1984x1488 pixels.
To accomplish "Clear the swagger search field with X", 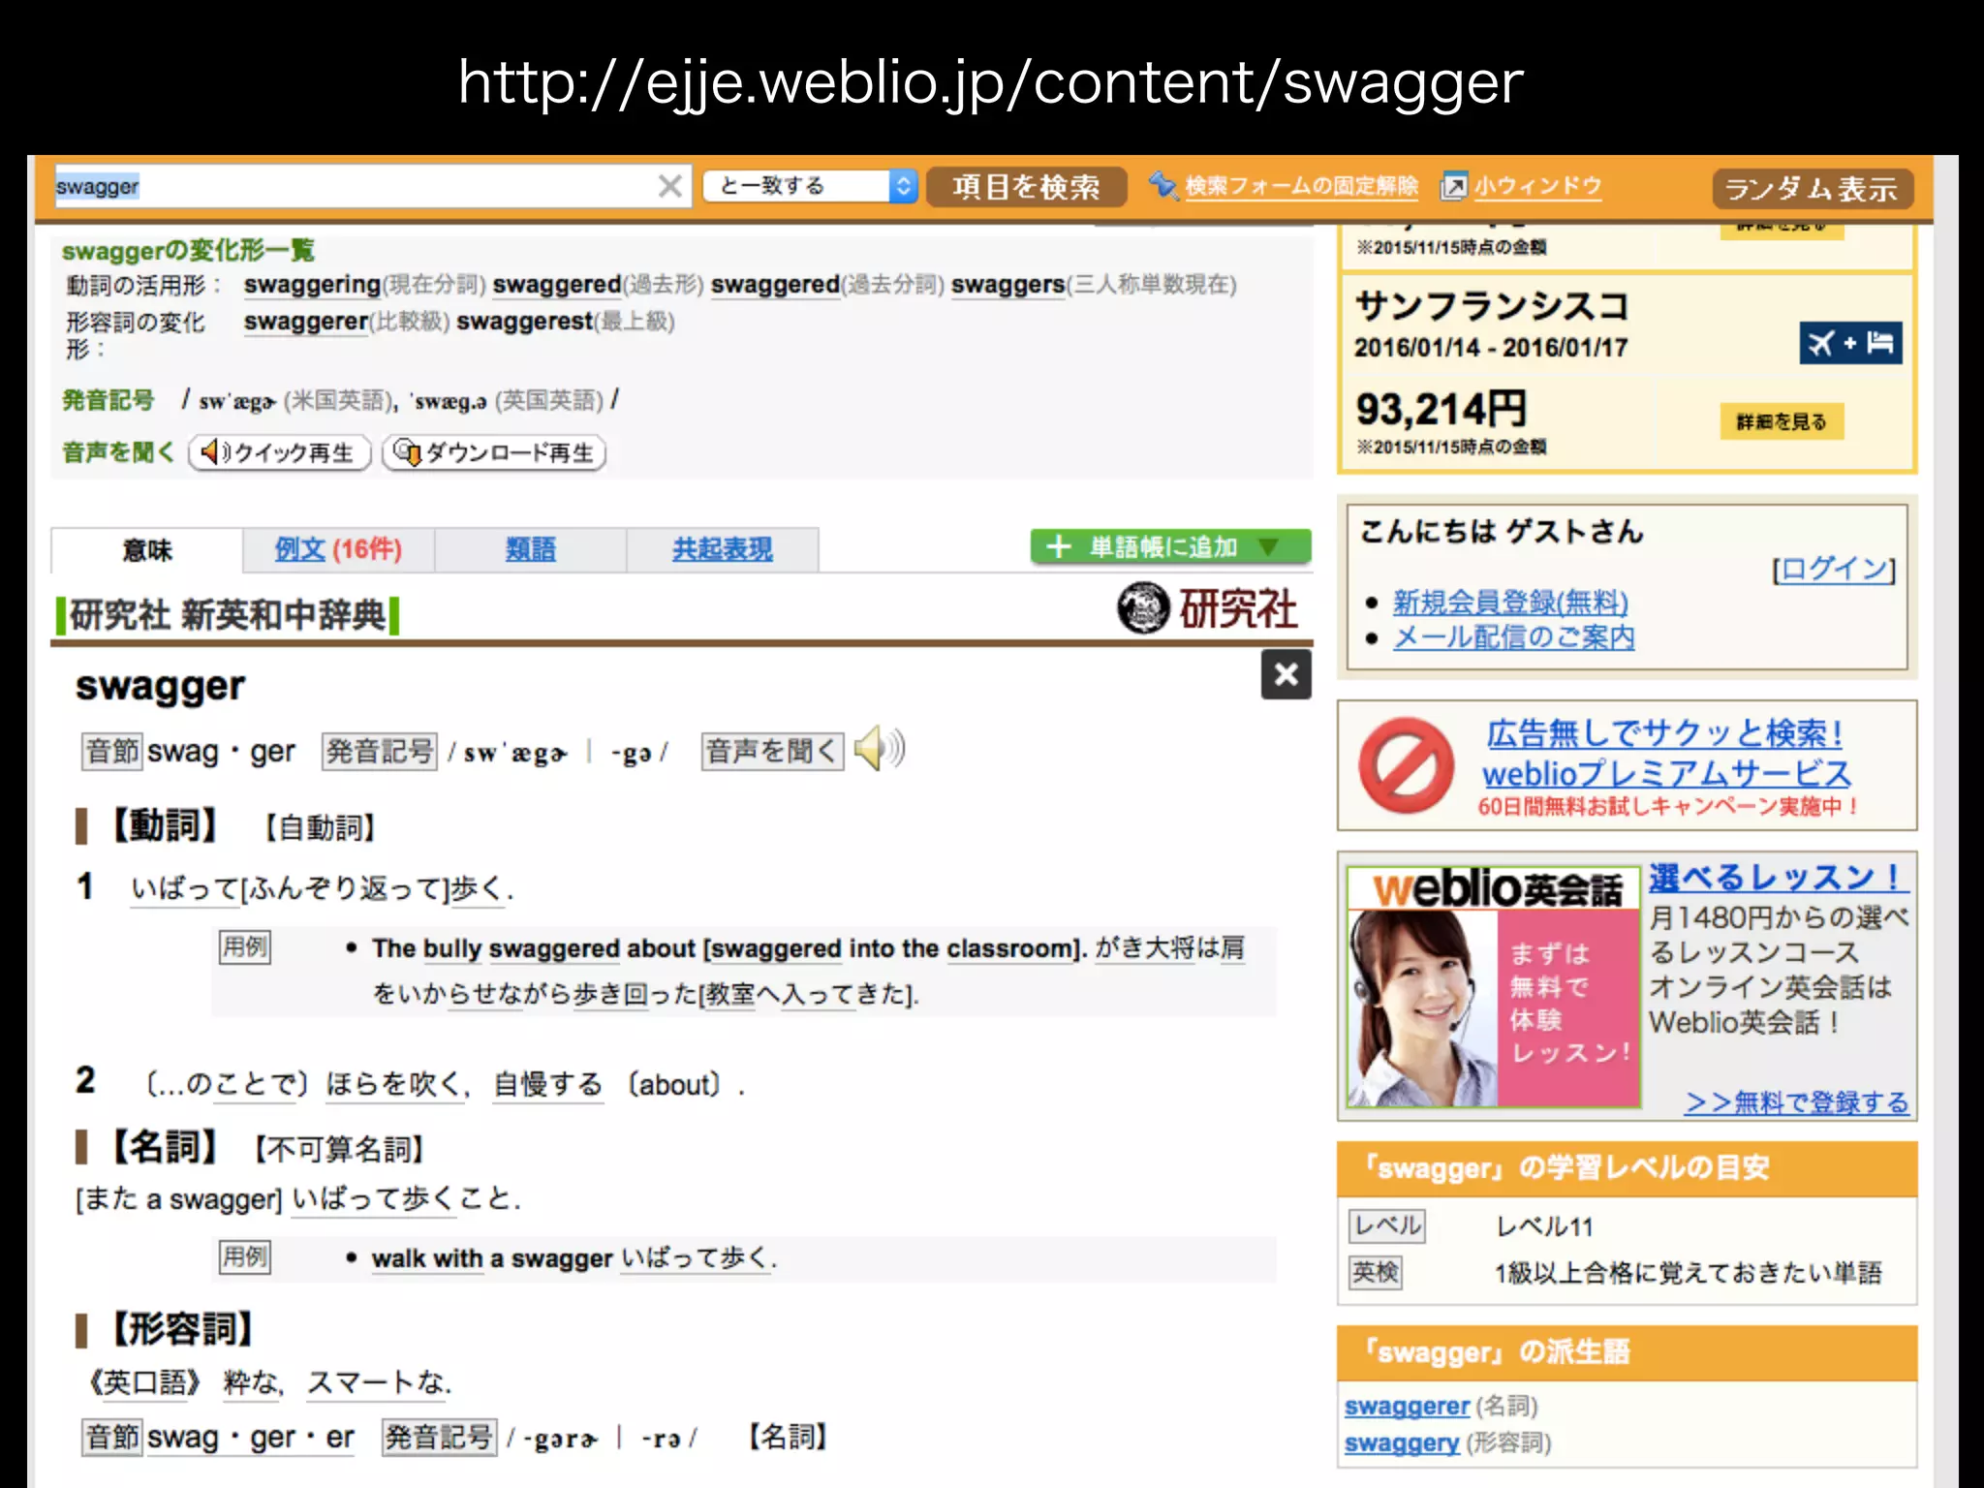I will tap(669, 186).
